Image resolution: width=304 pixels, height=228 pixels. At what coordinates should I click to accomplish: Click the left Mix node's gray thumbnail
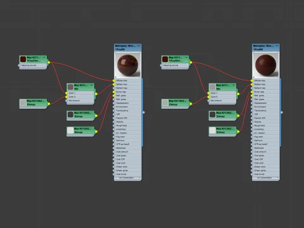tap(70, 87)
